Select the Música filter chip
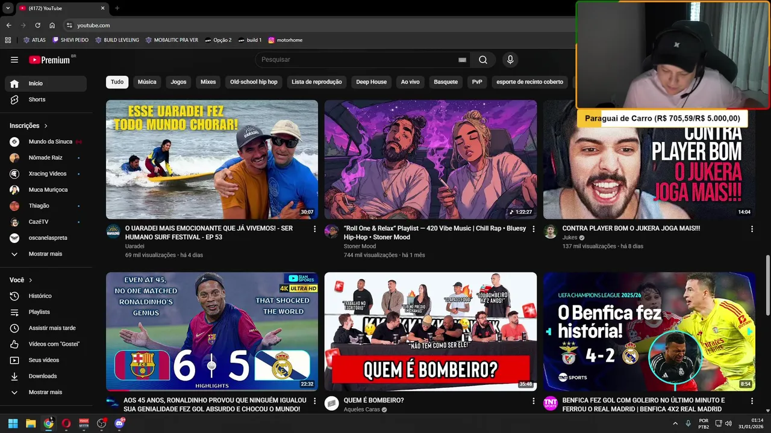 pos(147,82)
